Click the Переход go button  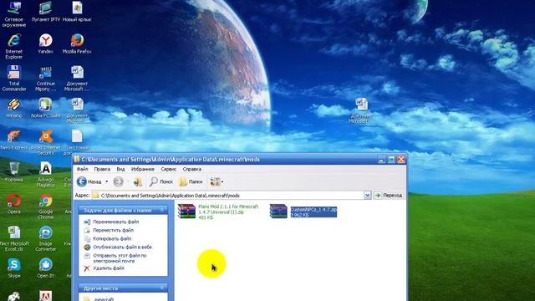point(389,195)
